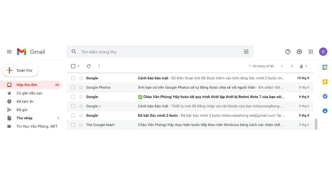Open Google Keep side panel icon
The width and height of the screenshot is (332, 173).
point(325,82)
